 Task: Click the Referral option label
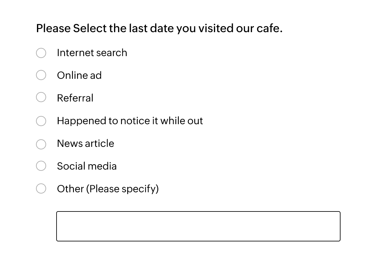click(75, 98)
